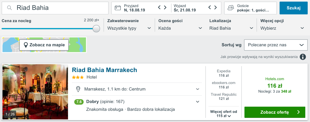Open guests and rooms selector
This screenshot has width=310, height=122.
[250, 8]
